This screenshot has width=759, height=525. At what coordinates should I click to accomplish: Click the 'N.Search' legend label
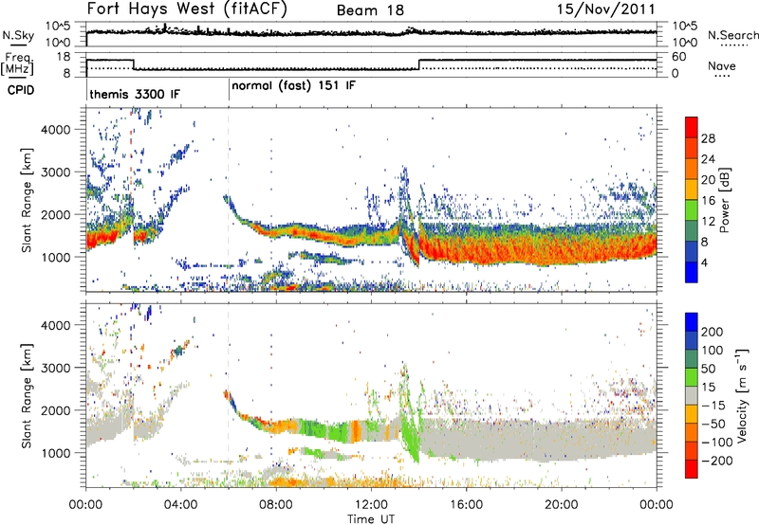coord(732,35)
